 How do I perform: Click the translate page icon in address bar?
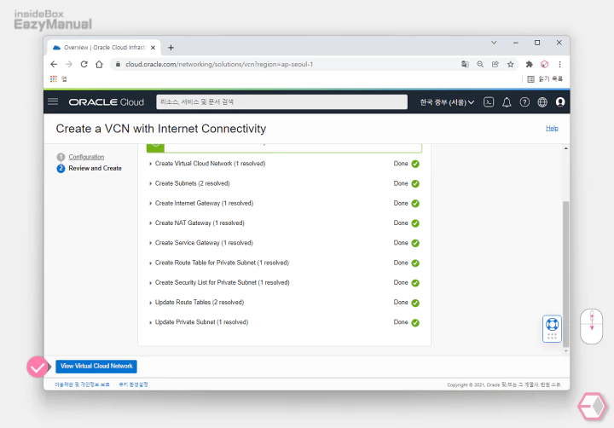[x=465, y=64]
